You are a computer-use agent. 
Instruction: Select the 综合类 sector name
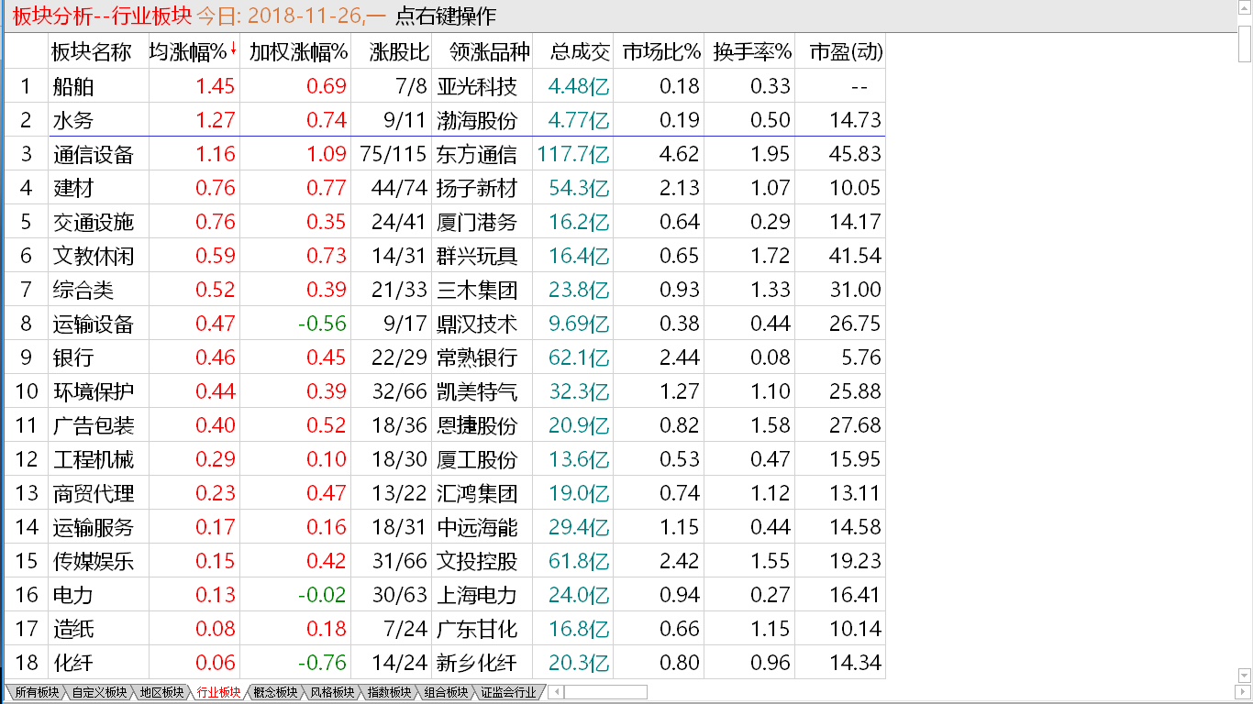[83, 290]
